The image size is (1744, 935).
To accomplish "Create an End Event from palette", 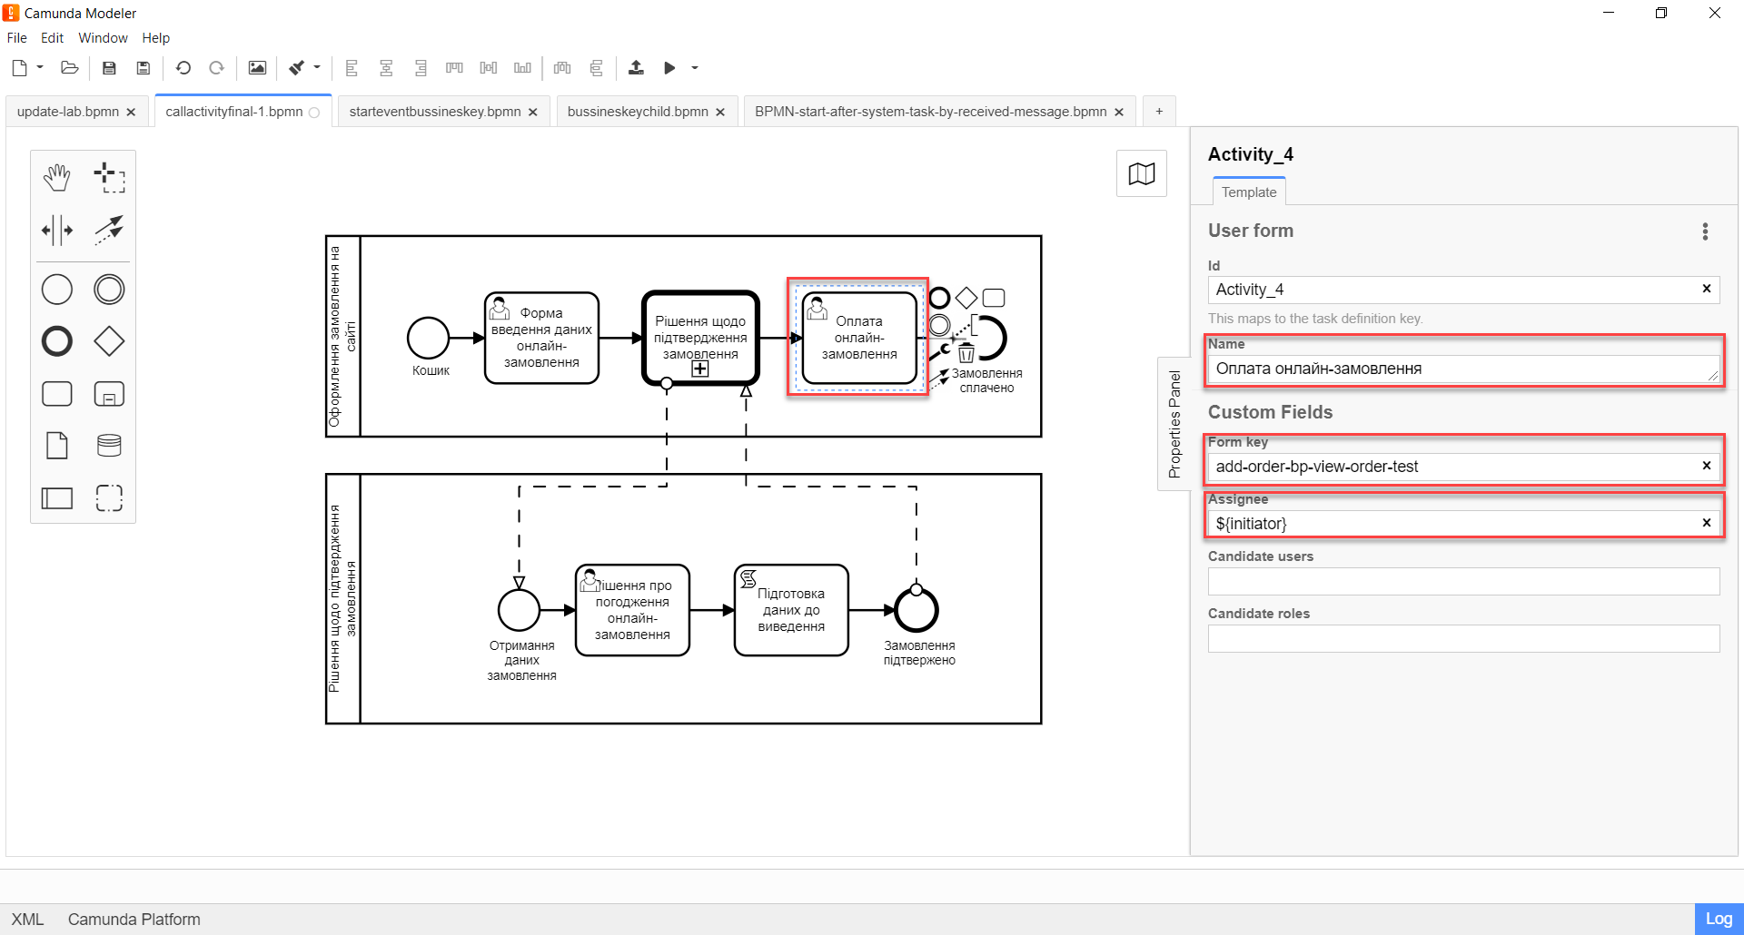I will 57,341.
